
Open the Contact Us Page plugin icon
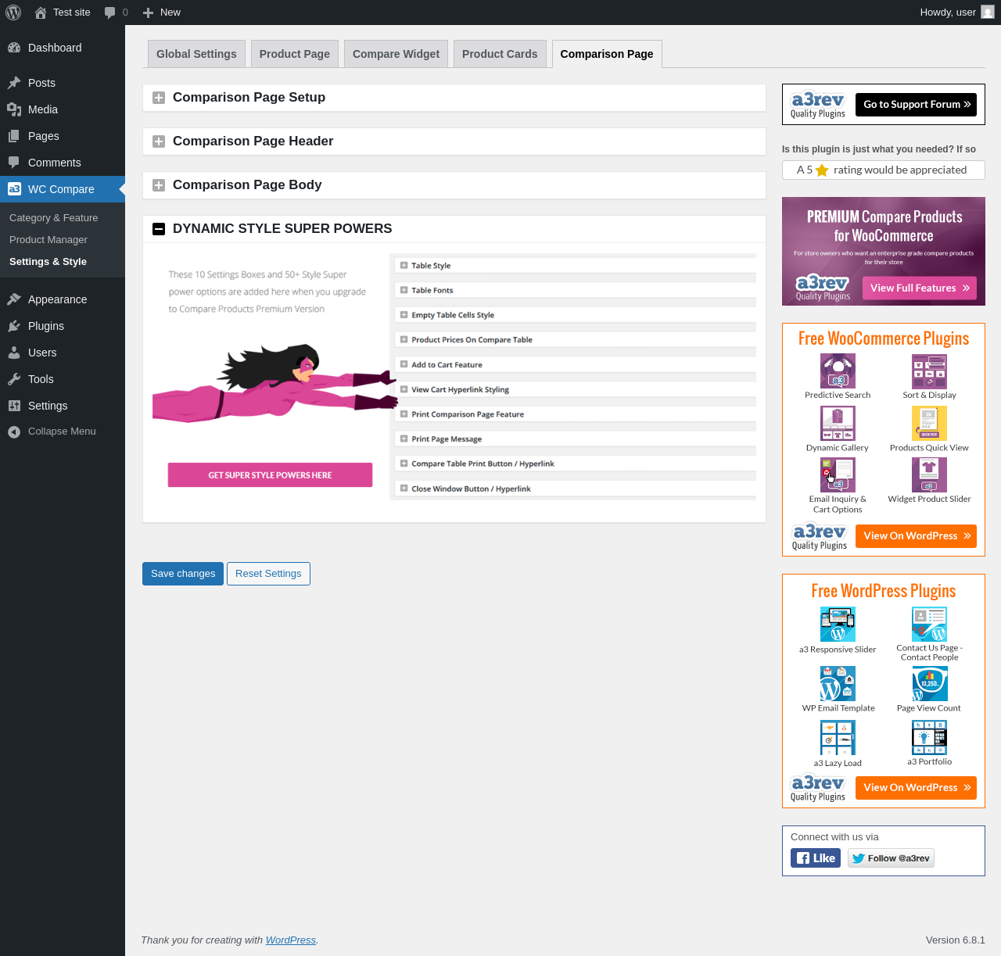tap(929, 625)
